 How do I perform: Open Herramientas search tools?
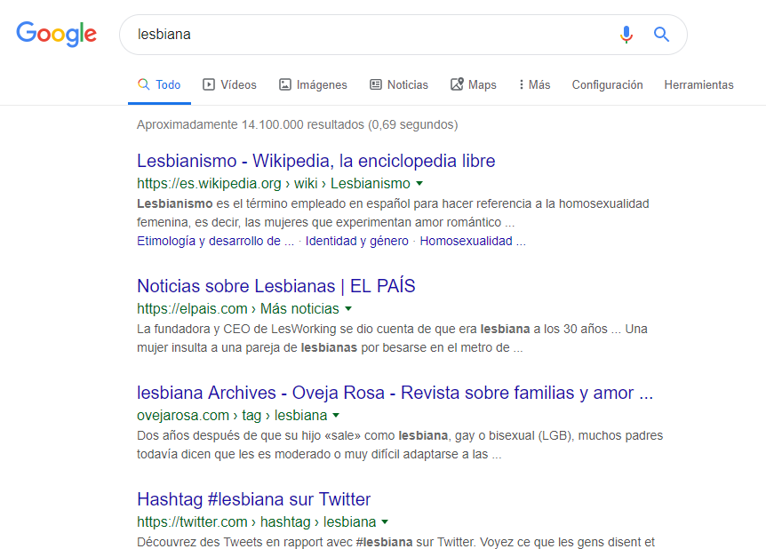698,85
